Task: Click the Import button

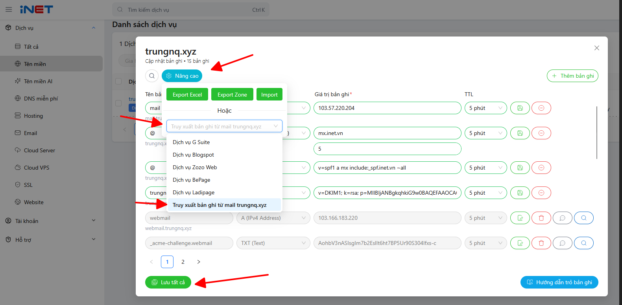Action: 269,95
